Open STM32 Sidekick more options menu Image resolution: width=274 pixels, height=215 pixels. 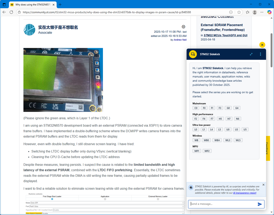tap(260, 54)
